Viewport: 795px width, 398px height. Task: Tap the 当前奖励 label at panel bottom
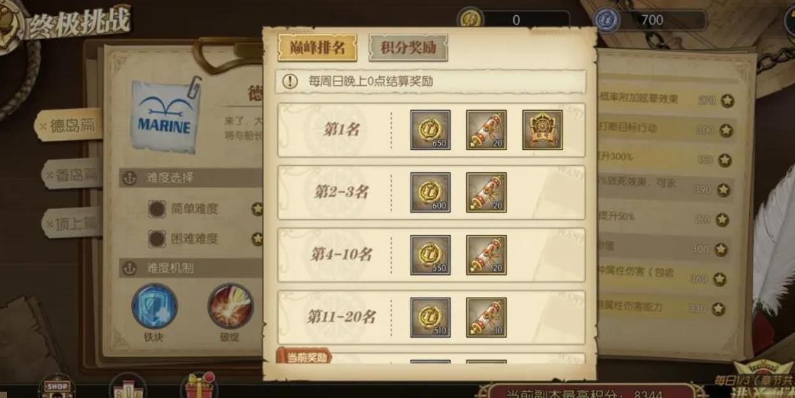coord(304,357)
